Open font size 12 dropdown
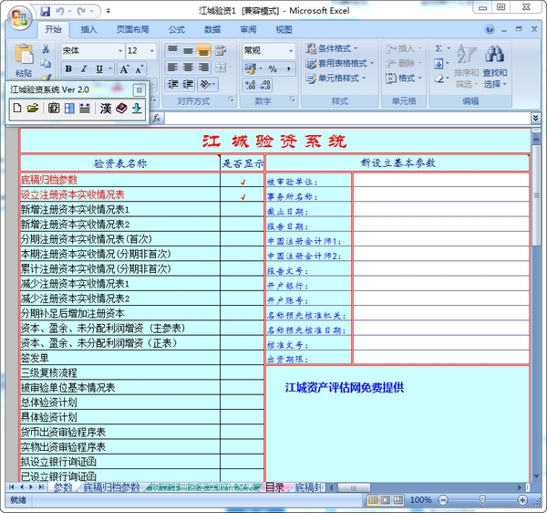The width and height of the screenshot is (547, 513). [x=152, y=51]
